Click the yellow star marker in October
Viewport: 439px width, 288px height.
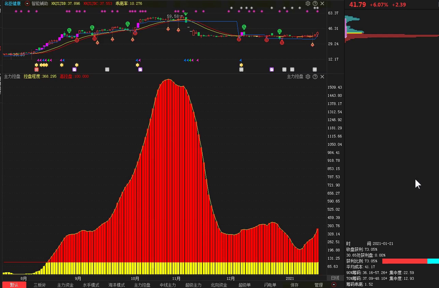(x=138, y=65)
